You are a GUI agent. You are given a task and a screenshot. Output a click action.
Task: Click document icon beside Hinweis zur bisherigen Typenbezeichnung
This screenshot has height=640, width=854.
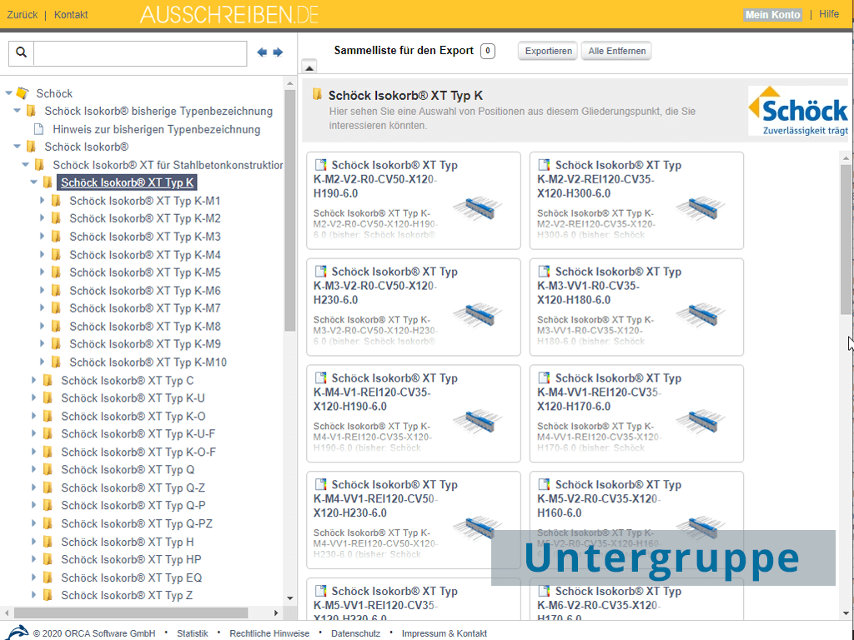coord(38,129)
